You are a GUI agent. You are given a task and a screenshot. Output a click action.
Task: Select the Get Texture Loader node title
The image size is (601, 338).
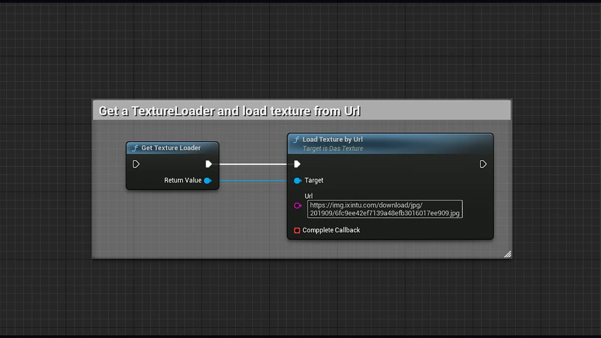point(171,148)
